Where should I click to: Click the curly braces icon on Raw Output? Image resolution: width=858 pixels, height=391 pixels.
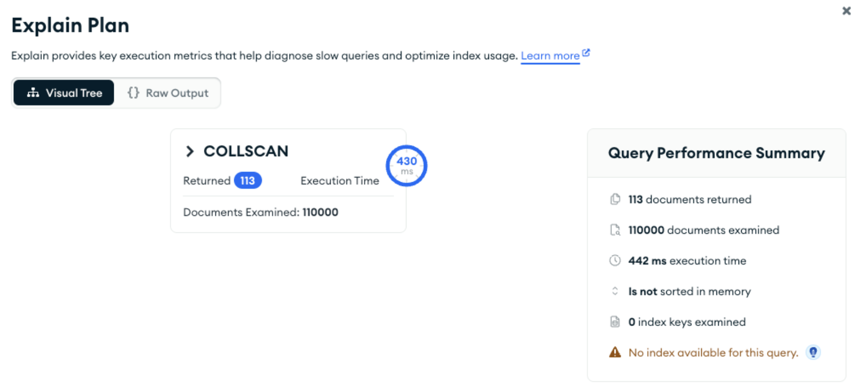click(133, 93)
